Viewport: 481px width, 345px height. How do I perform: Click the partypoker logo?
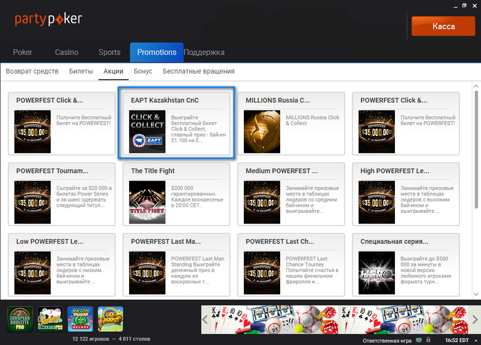49,19
